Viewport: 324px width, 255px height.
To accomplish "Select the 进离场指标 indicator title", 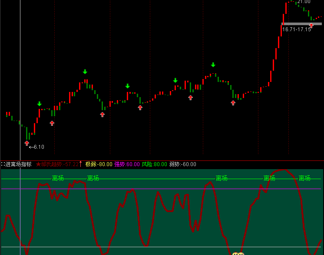I will point(18,164).
